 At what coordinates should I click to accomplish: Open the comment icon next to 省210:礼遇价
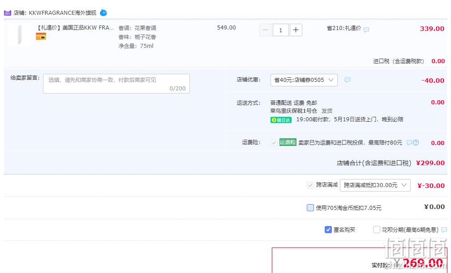tap(366, 29)
